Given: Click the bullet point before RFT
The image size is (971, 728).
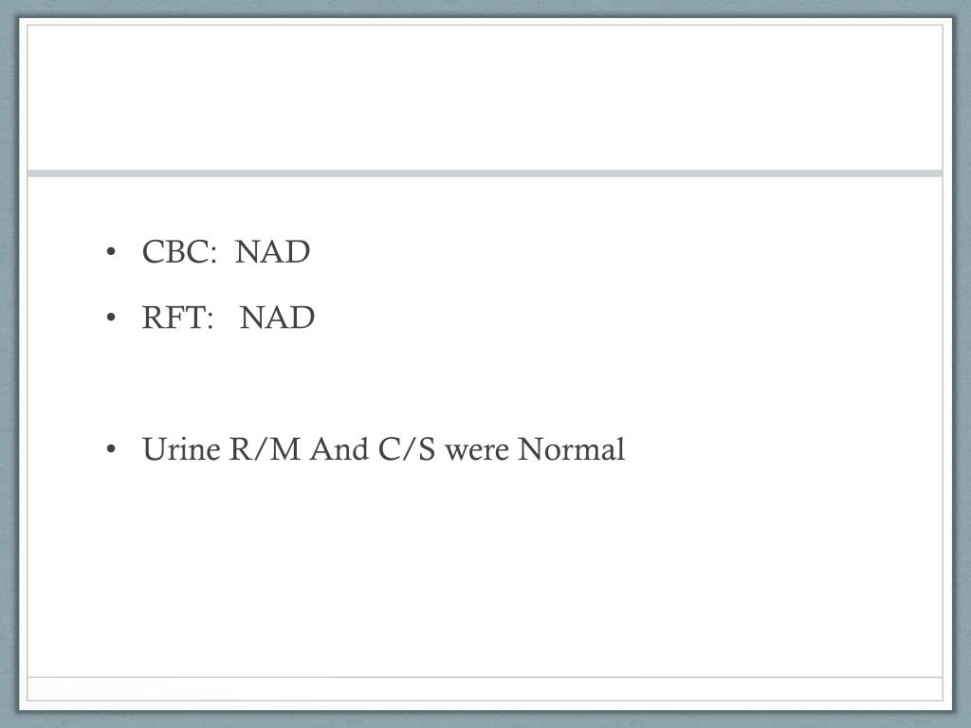Looking at the screenshot, I should pos(111,318).
